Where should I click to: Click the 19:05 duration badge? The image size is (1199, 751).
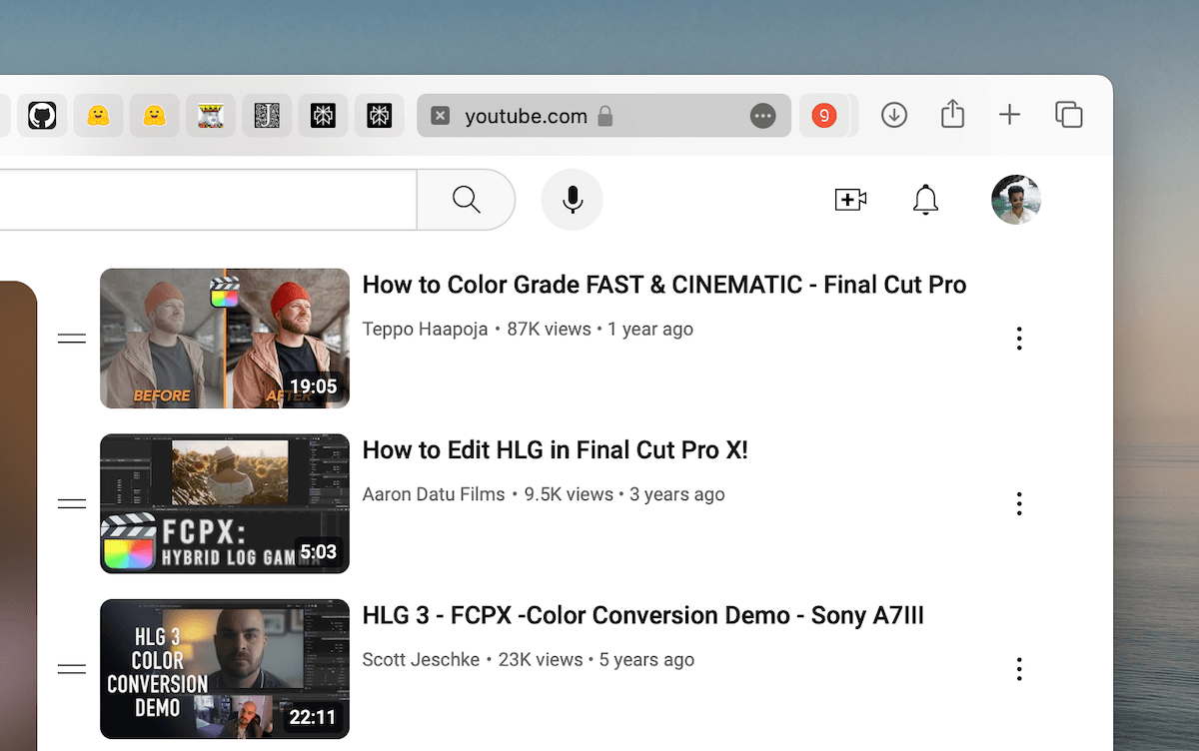click(314, 386)
